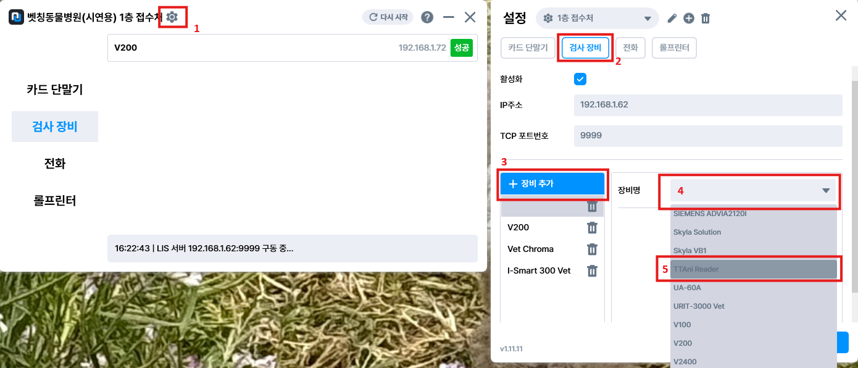The width and height of the screenshot is (858, 368).
Task: Click the pencil edit icon in 설정 header
Action: point(672,19)
